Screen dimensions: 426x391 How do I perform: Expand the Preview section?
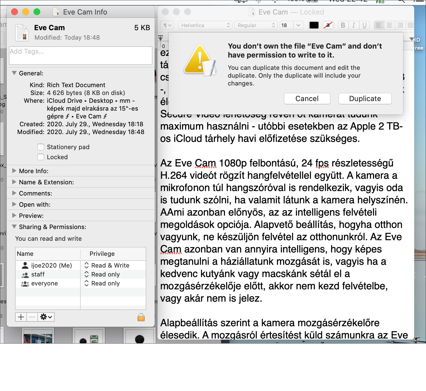(14, 216)
